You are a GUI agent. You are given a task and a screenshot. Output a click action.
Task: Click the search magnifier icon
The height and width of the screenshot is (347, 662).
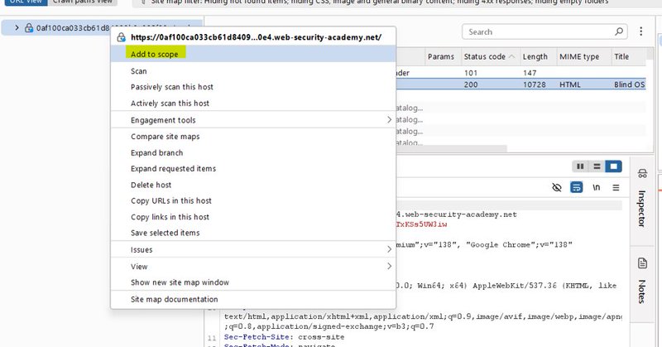[x=619, y=31]
